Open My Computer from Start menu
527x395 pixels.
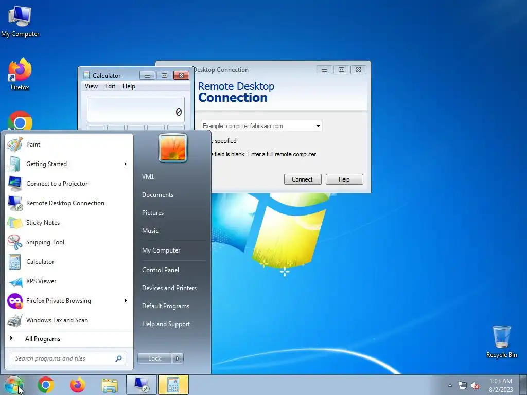[161, 250]
